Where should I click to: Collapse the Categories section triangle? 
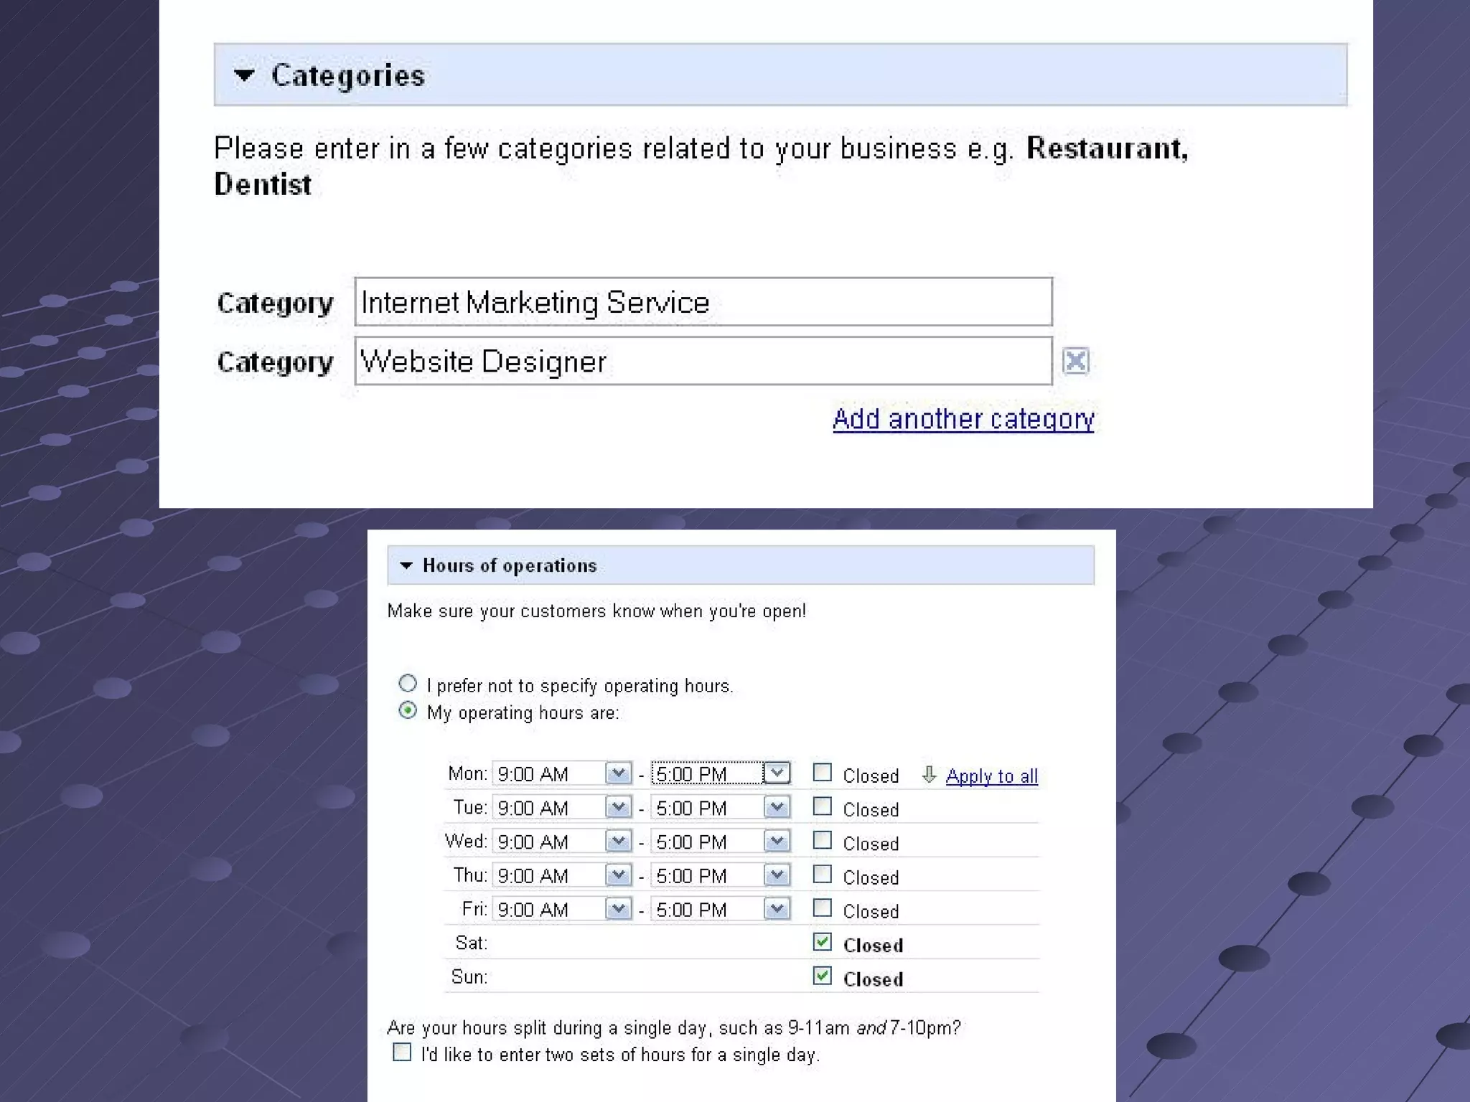pyautogui.click(x=244, y=75)
